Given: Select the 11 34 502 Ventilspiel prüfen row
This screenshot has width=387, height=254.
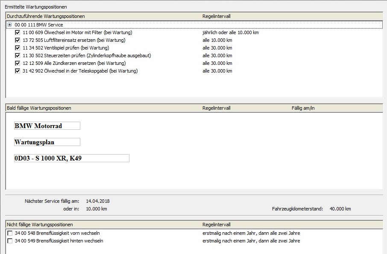Looking at the screenshot, I should [x=66, y=48].
